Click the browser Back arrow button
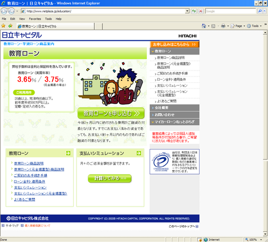Screen dimensions: 268x242 4,11
